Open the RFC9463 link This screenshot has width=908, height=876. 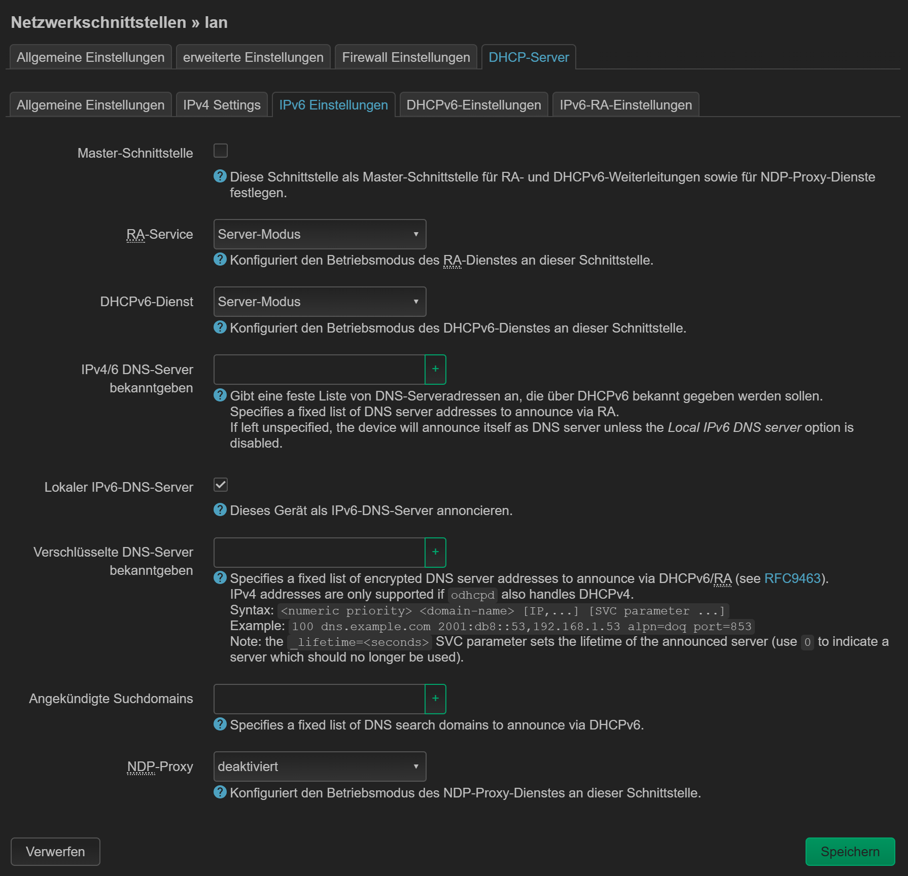[x=792, y=578]
